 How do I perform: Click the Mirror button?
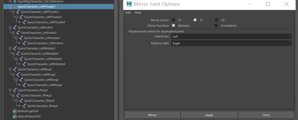(x=152, y=115)
